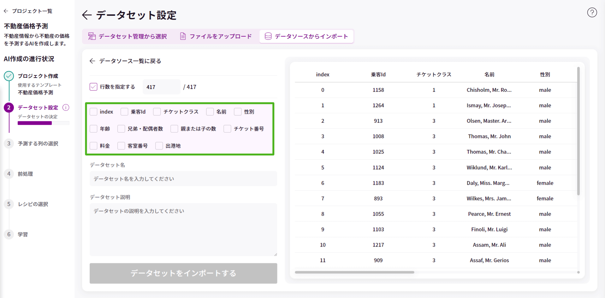
Task: Click the row count field showing 417
Action: (161, 87)
